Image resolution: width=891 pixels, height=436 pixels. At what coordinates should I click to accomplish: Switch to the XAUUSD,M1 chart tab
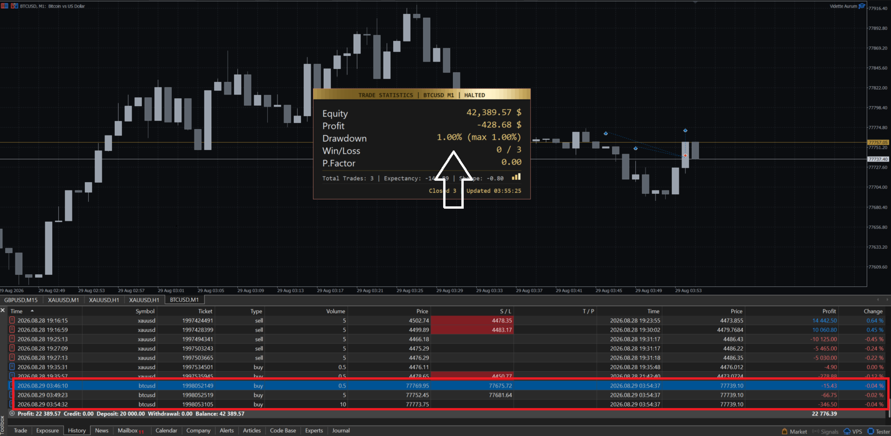click(x=63, y=300)
